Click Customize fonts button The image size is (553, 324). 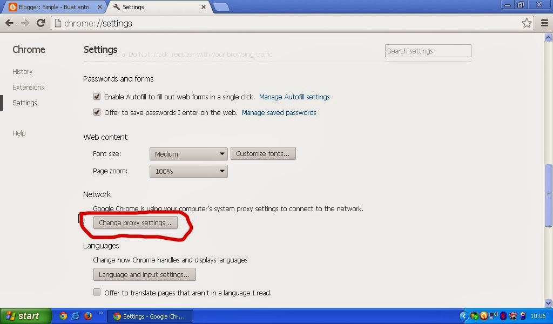point(263,154)
